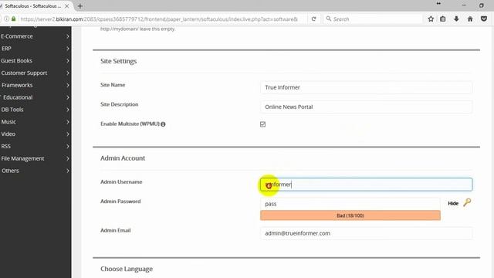Open the RSS sidebar menu item
This screenshot has height=278, width=494.
(x=36, y=146)
